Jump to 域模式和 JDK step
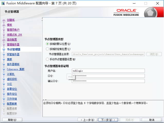This screenshot has height=123, width=164. (x=14, y=35)
